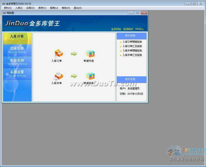
Task: Click the 相关报表 panel header
Action: (131, 36)
